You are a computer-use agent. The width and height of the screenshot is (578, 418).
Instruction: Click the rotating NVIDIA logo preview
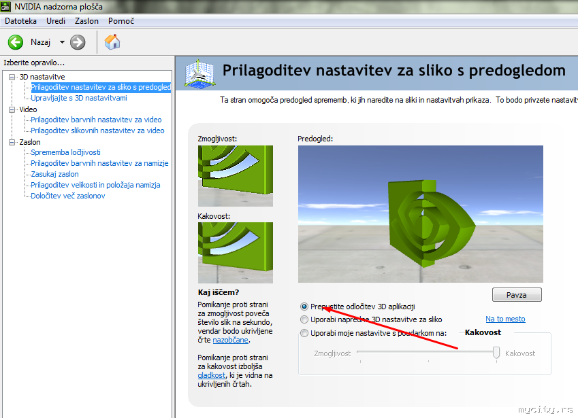point(421,214)
